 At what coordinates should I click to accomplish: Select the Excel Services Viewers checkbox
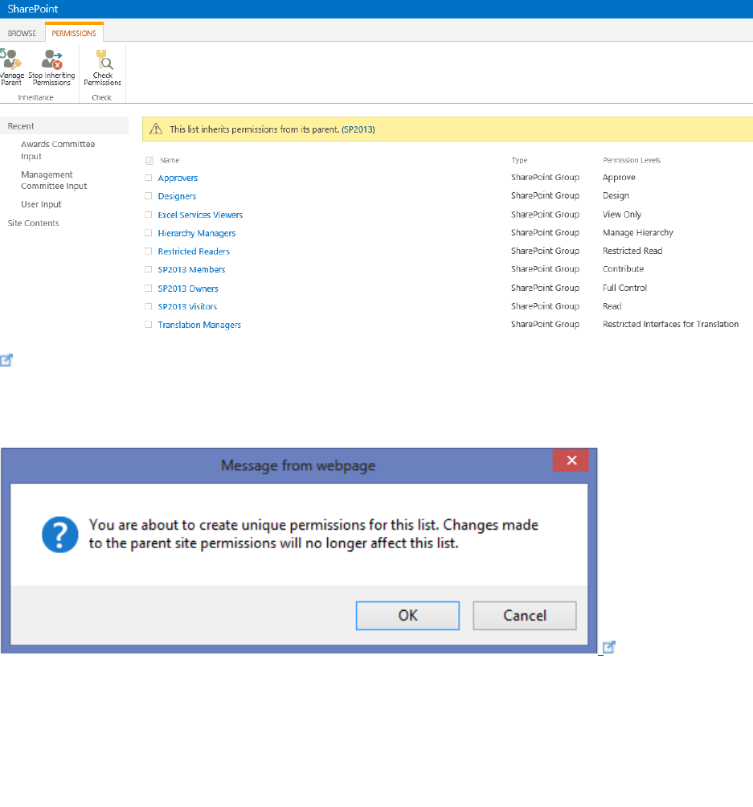pos(148,215)
